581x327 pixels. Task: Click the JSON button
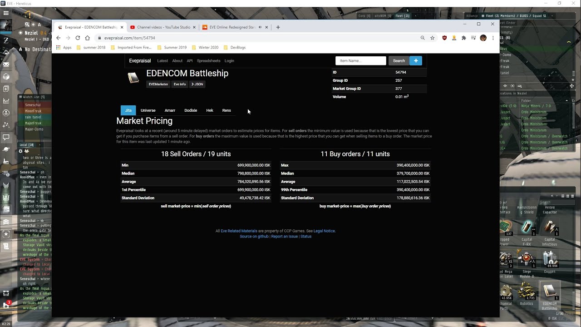coord(197,84)
